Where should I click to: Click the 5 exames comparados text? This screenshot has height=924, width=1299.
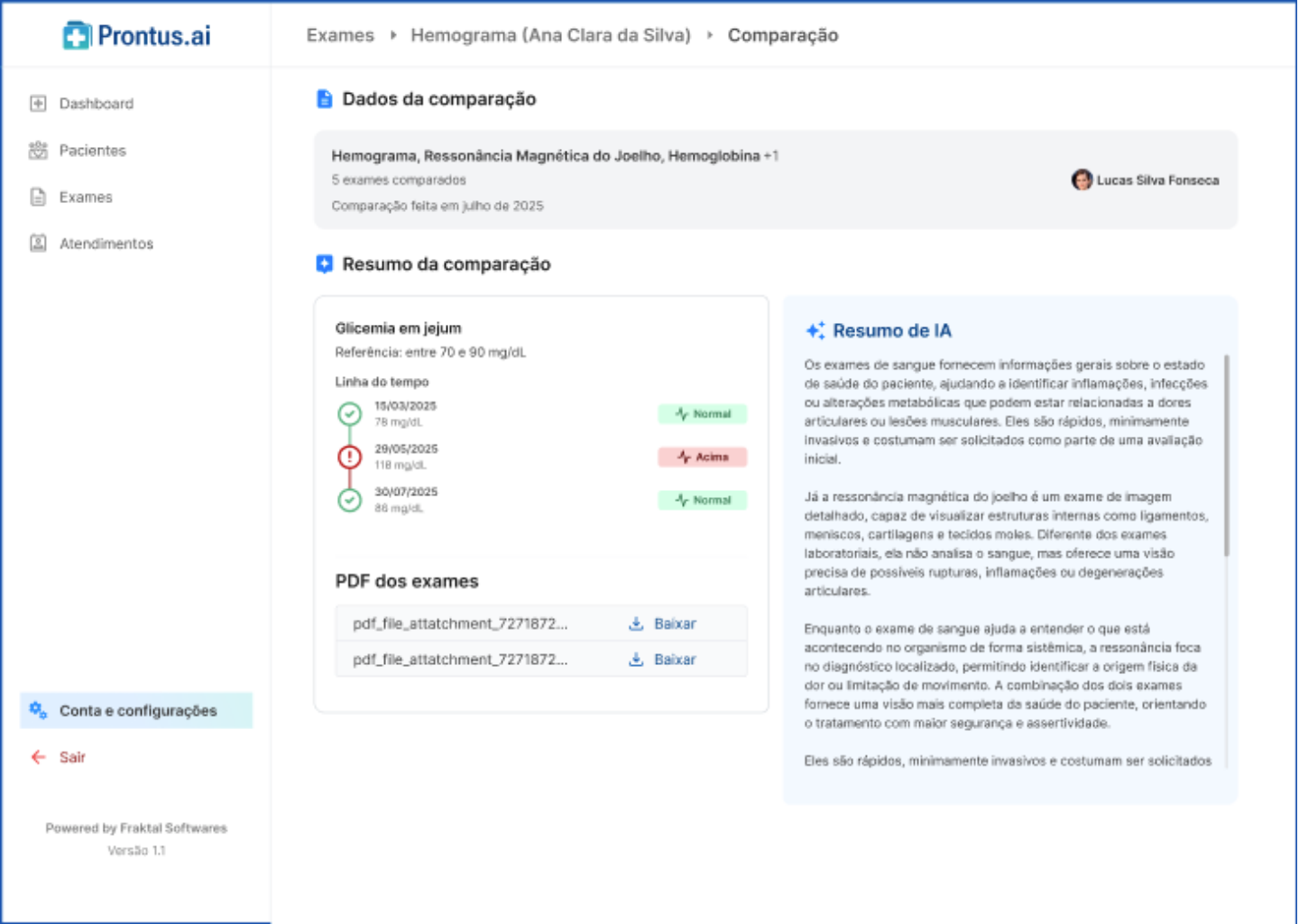pos(399,180)
